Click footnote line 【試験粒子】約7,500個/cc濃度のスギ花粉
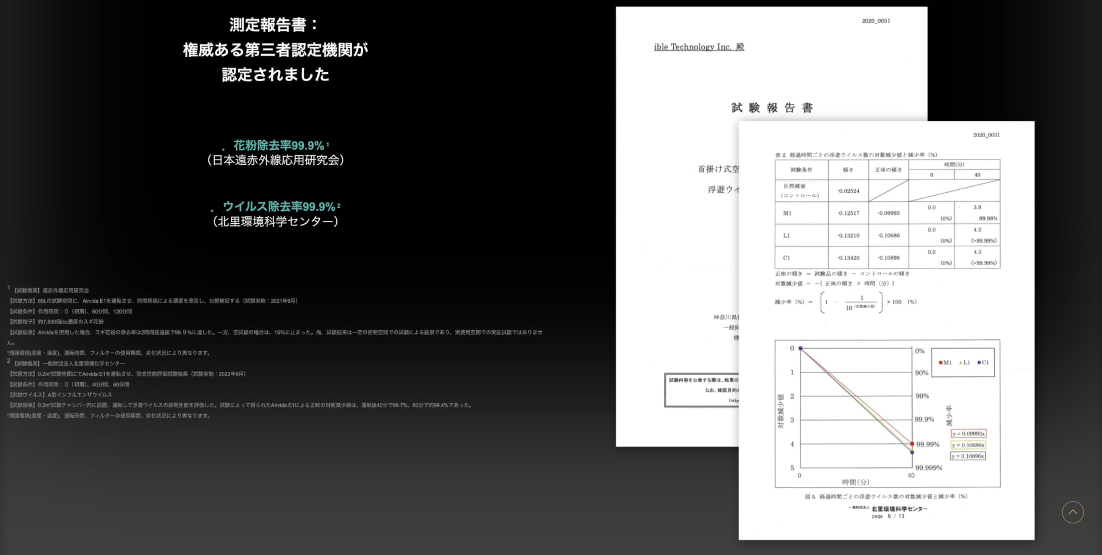This screenshot has width=1102, height=555. pos(56,321)
